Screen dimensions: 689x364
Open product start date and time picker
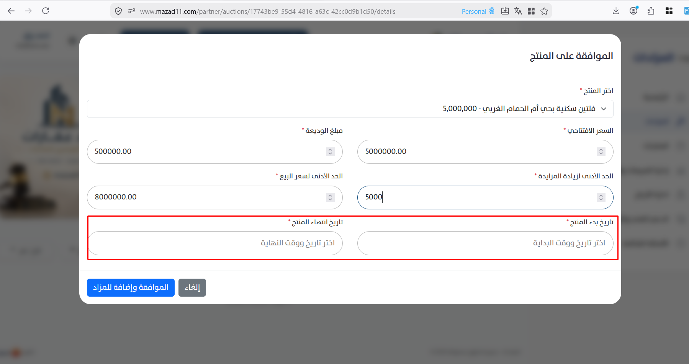click(485, 243)
